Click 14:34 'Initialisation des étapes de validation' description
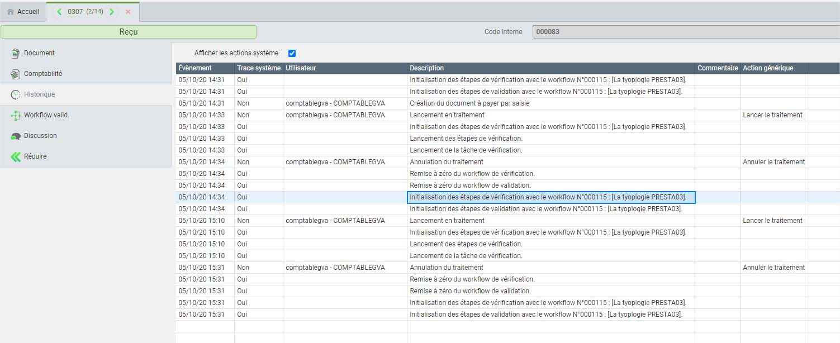Image resolution: width=840 pixels, height=343 pixels. click(546, 209)
